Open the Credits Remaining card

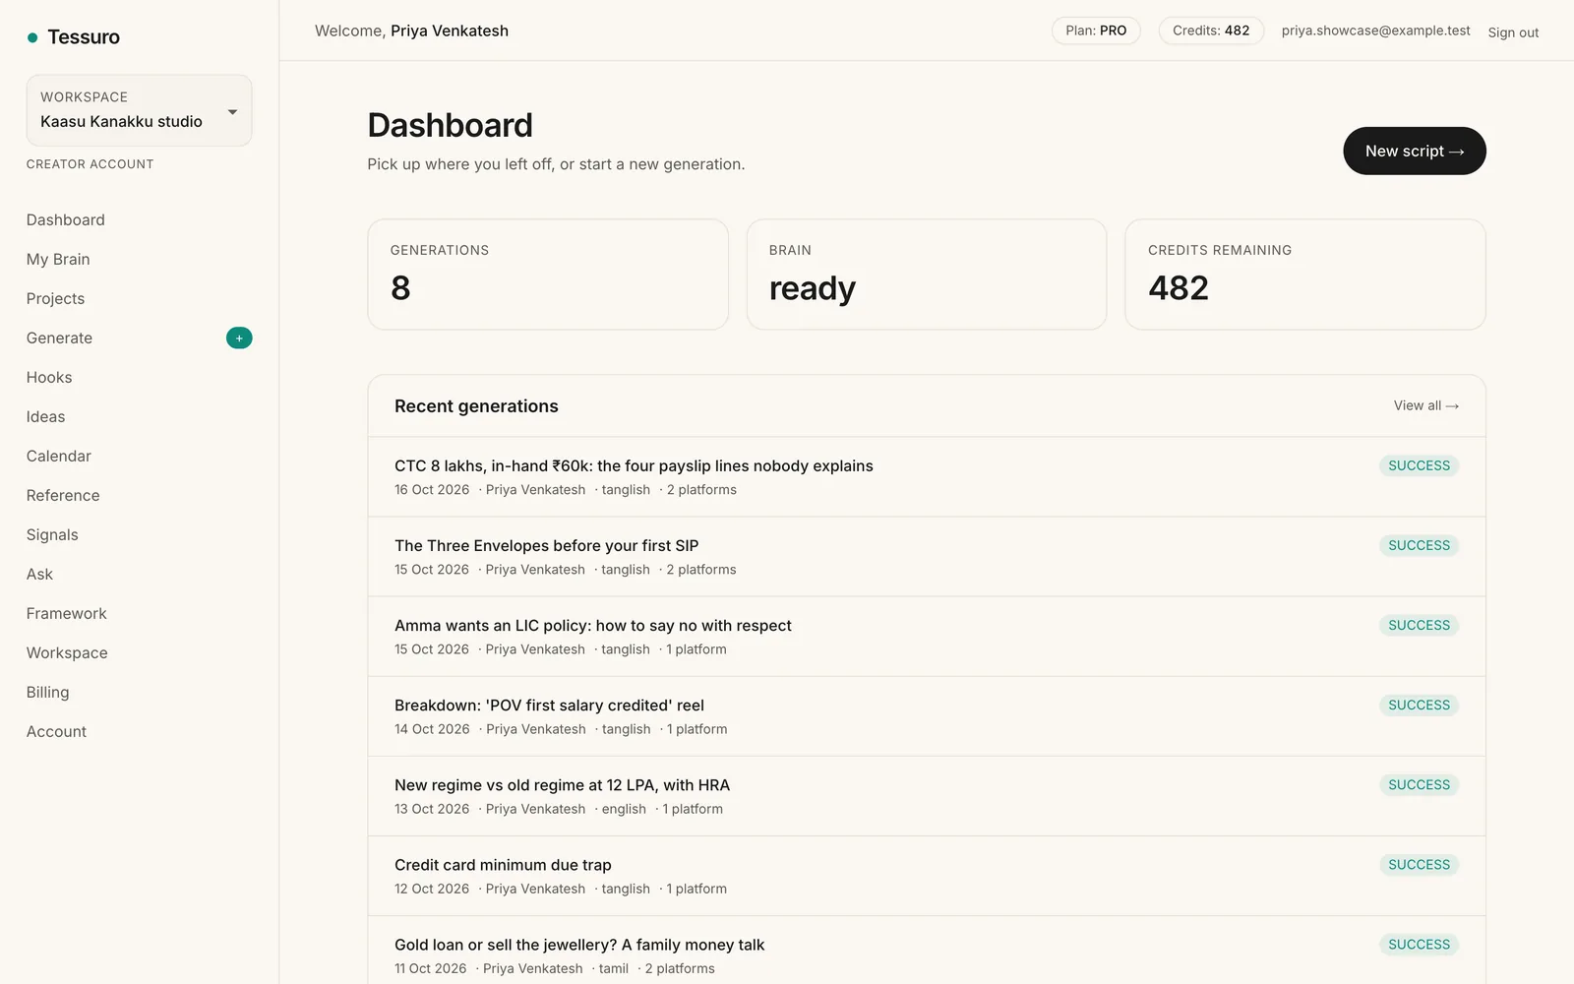point(1304,275)
